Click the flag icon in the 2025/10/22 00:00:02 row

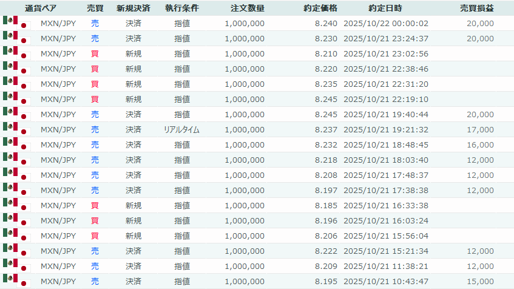pyautogui.click(x=16, y=23)
